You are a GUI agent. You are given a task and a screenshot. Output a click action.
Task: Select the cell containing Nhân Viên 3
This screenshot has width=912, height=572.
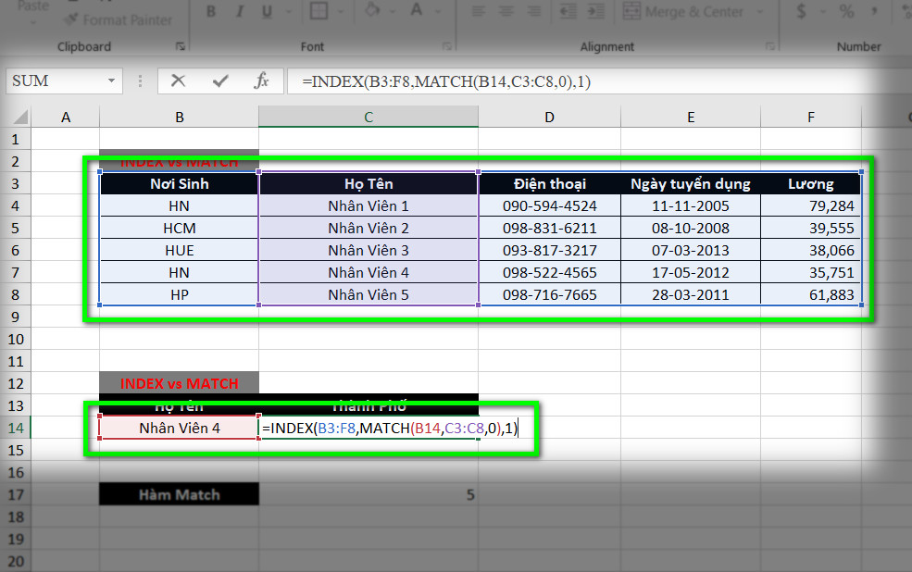click(369, 251)
